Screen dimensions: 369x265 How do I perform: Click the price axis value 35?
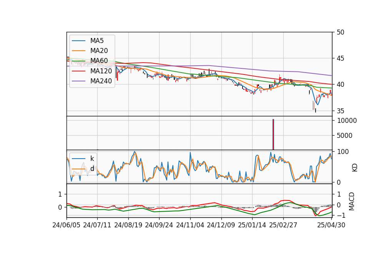pos(340,111)
